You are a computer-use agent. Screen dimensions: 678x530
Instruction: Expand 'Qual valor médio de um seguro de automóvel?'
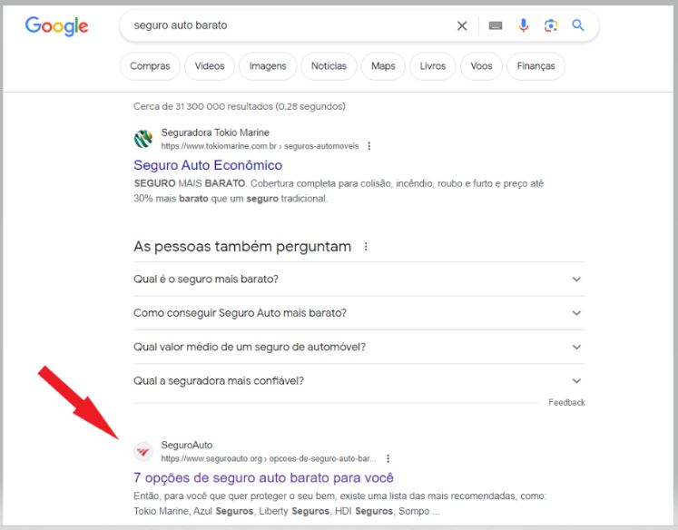click(359, 347)
